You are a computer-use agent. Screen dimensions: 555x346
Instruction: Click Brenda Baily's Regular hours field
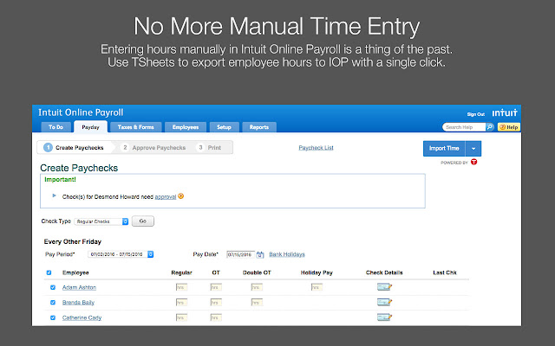(x=181, y=303)
